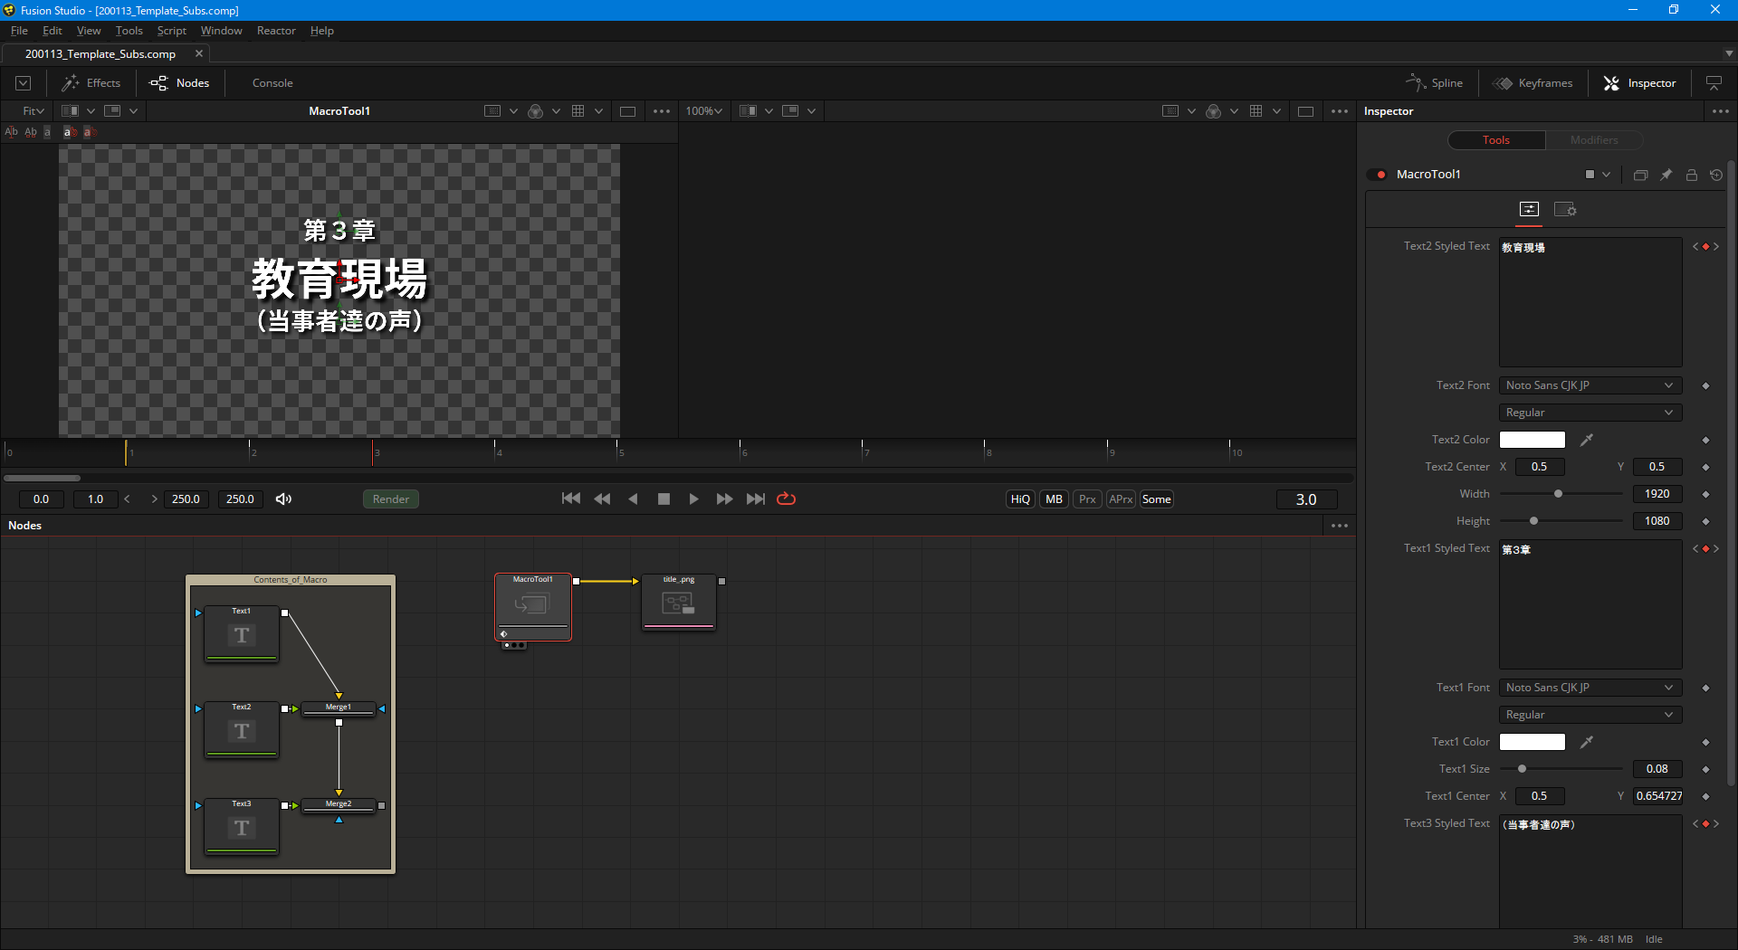Screen dimensions: 1738x950
Task: Select the Text3 node in macro group
Action: pyautogui.click(x=241, y=827)
